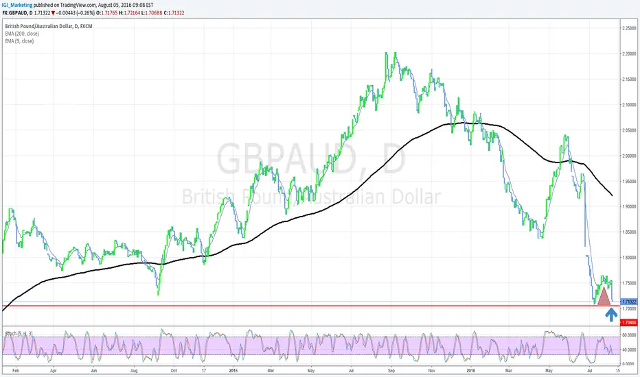Click the 1.75000 price axis label
The height and width of the screenshot is (377, 640).
(629, 283)
